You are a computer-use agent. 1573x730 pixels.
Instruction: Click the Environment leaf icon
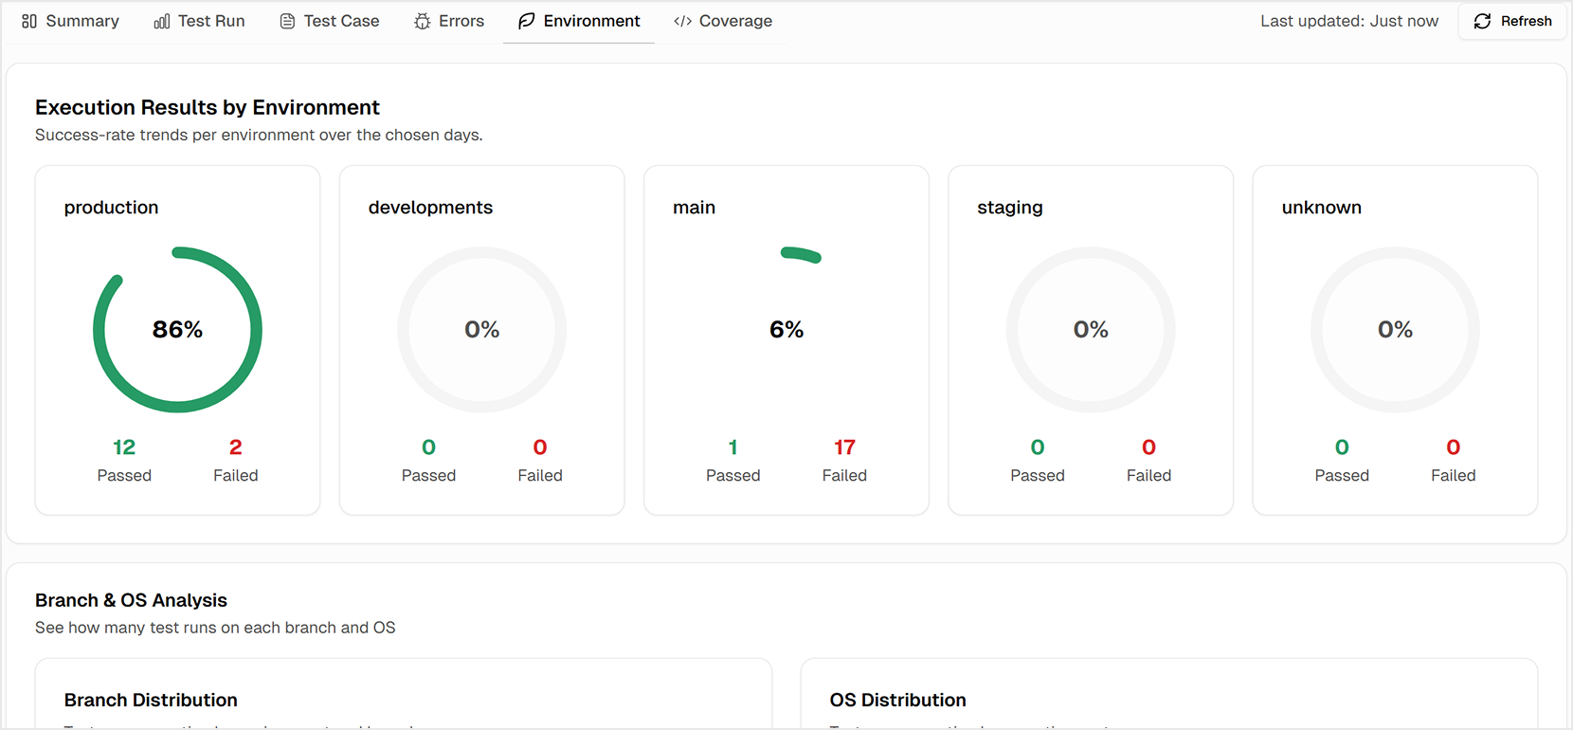tap(527, 21)
